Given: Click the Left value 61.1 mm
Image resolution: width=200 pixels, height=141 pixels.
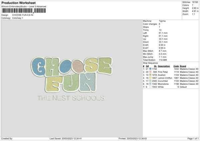Looking at the screenshot, I should [163, 33].
